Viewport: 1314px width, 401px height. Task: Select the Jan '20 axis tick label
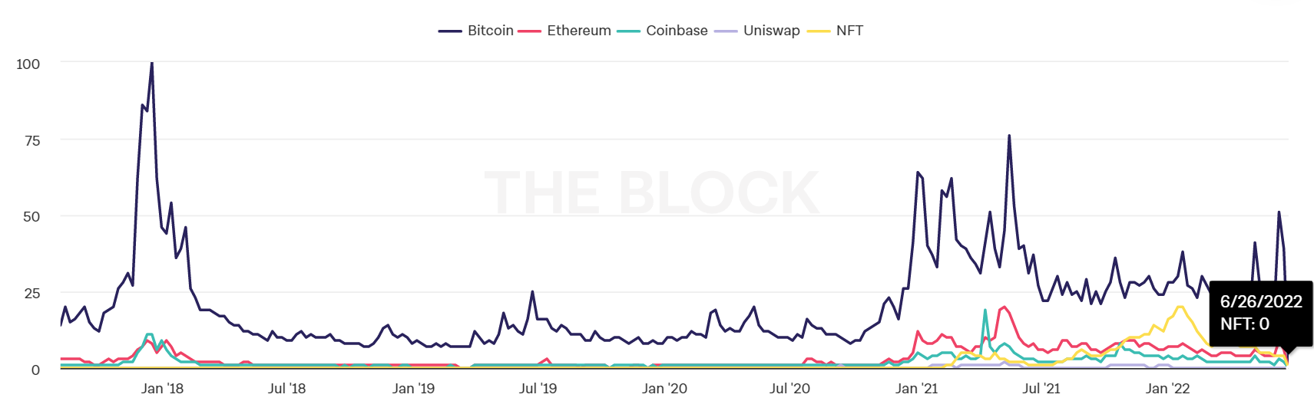pos(664,389)
